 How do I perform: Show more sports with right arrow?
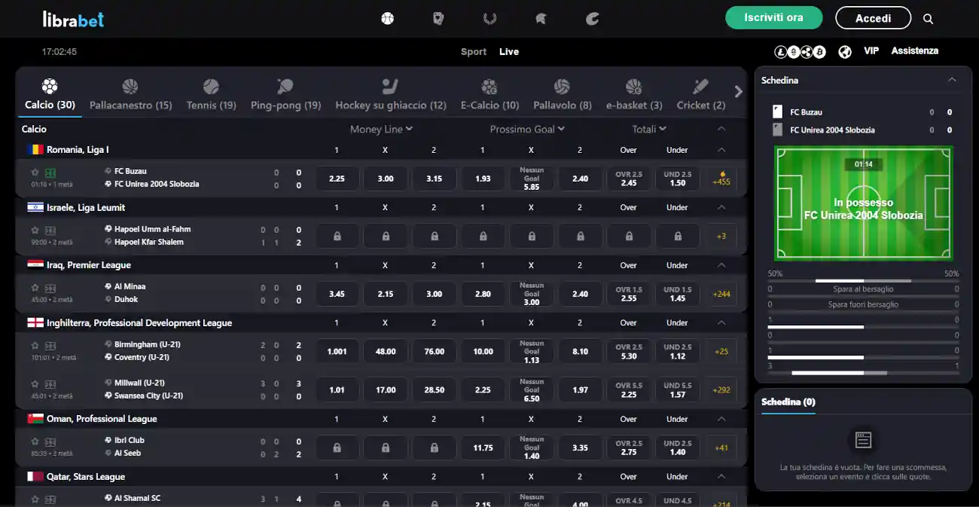pyautogui.click(x=738, y=92)
